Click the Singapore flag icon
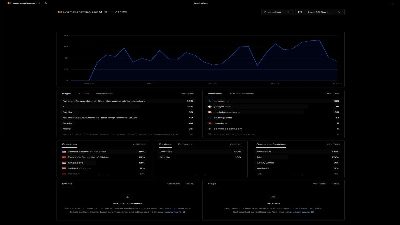The image size is (400, 225). coord(63,162)
